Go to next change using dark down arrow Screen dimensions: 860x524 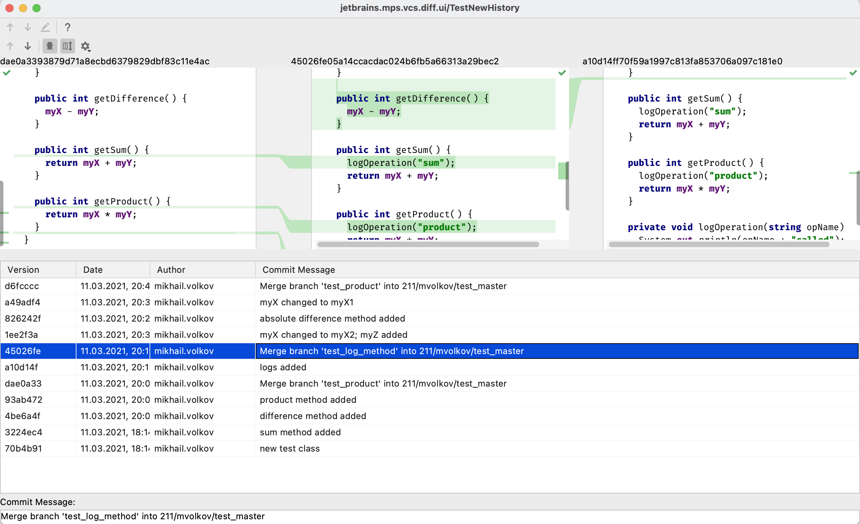coord(28,46)
